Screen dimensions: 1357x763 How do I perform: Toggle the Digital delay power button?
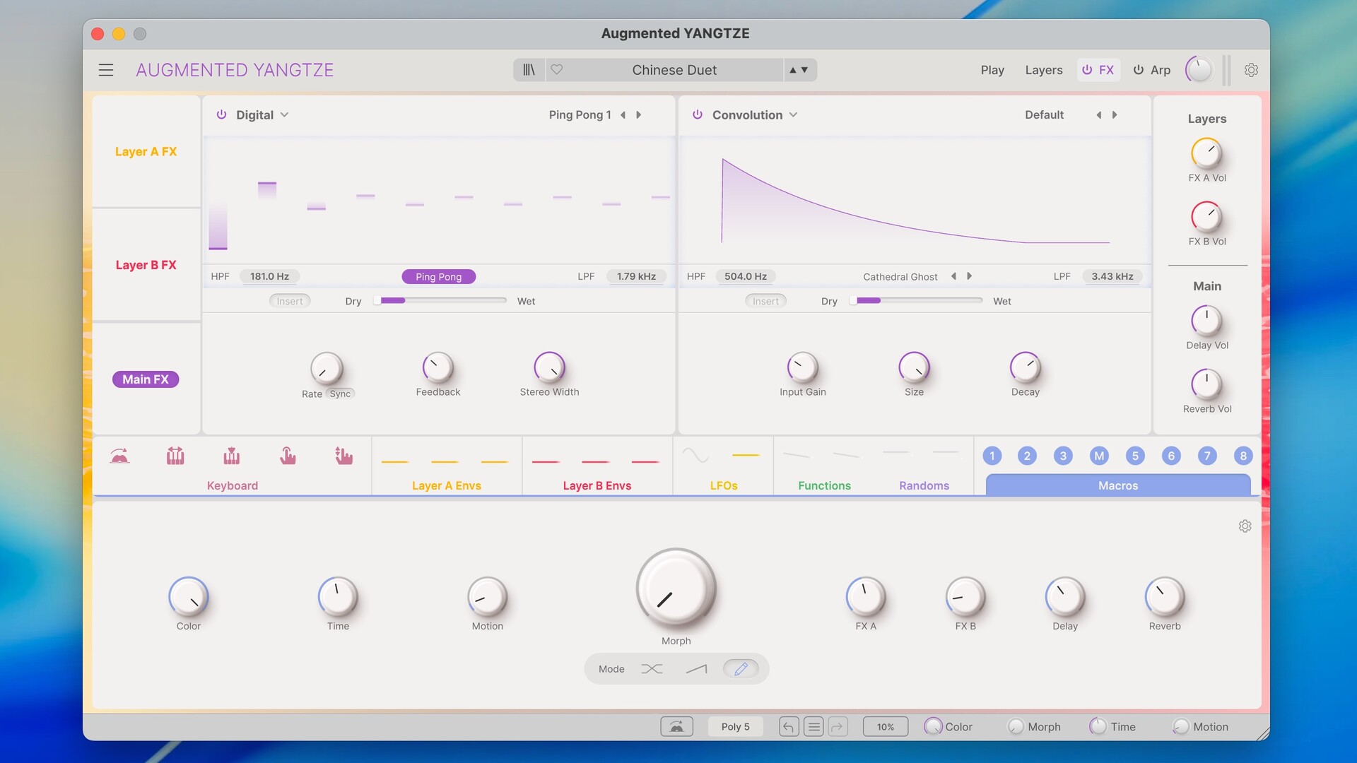[x=221, y=114]
